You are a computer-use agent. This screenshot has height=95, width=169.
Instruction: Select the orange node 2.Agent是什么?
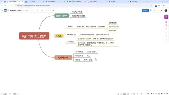(63, 58)
